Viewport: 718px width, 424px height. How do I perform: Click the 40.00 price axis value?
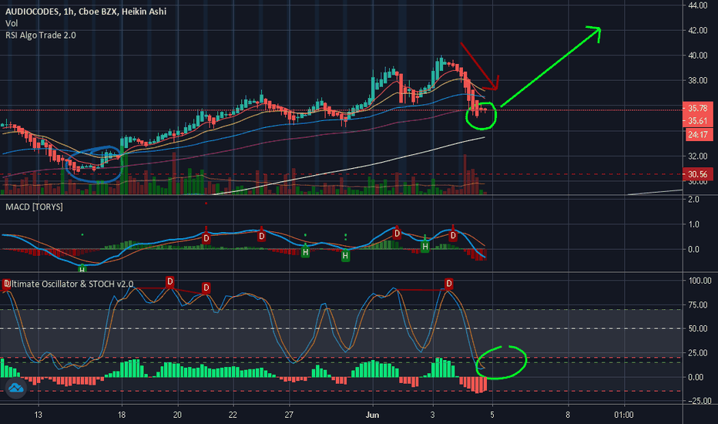tap(698, 56)
